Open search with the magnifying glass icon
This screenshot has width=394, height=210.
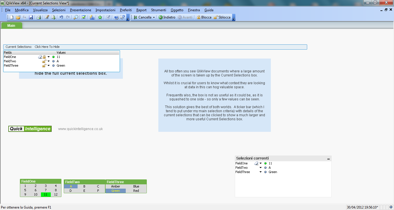(x=76, y=17)
